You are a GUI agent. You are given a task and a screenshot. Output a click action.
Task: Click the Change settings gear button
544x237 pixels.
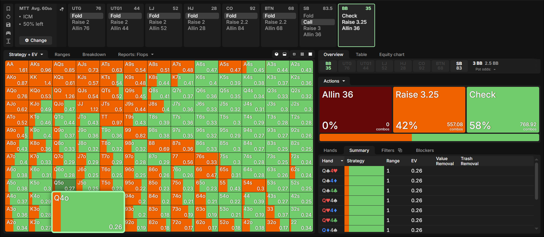pyautogui.click(x=36, y=40)
